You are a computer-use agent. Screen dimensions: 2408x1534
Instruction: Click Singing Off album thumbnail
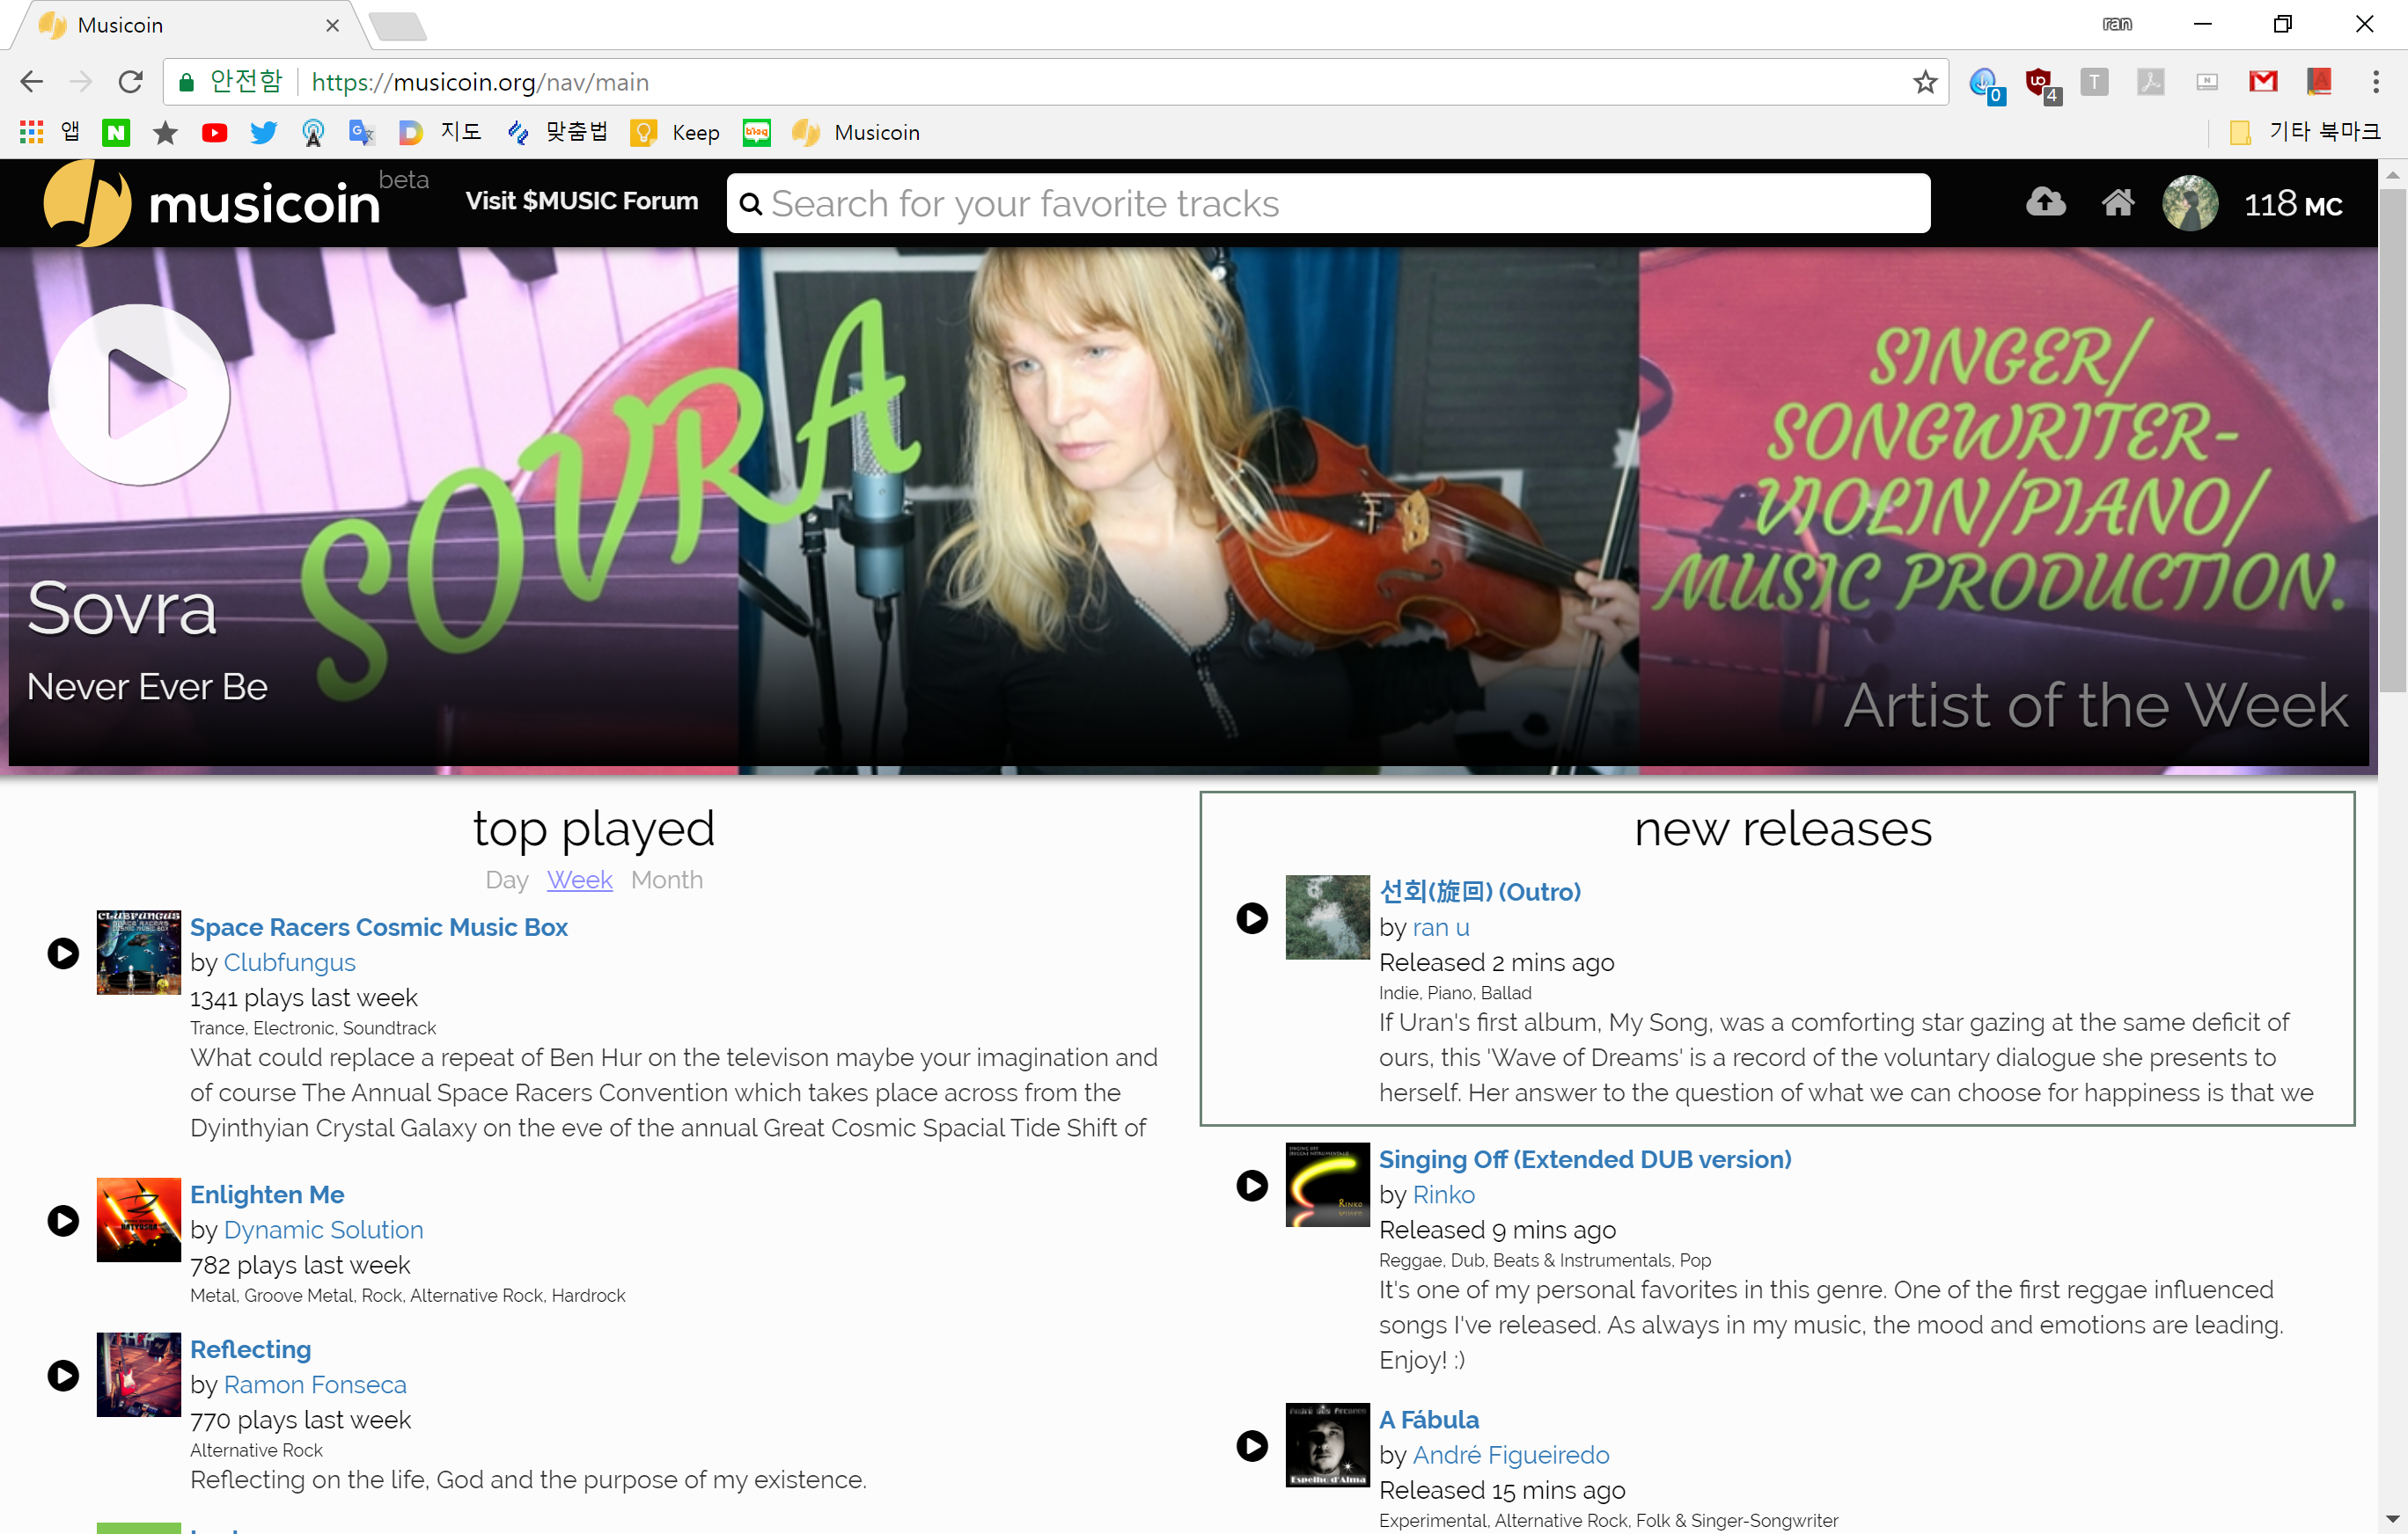[1327, 1185]
